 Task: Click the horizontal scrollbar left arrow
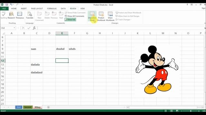click(128, 107)
